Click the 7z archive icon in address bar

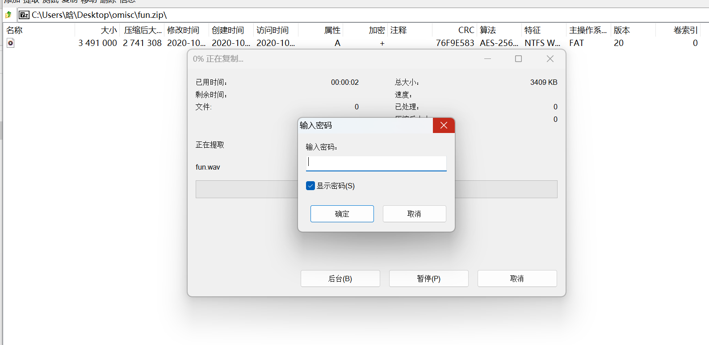24,15
